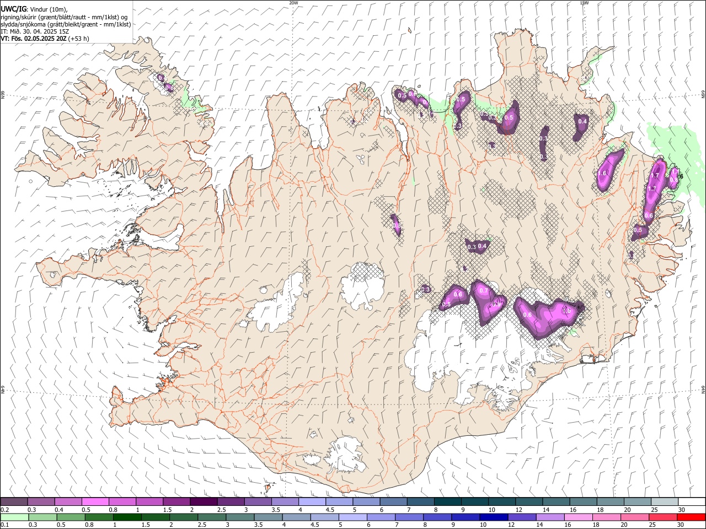Click the 'slydda/snjókoma' legend description line

66,24
